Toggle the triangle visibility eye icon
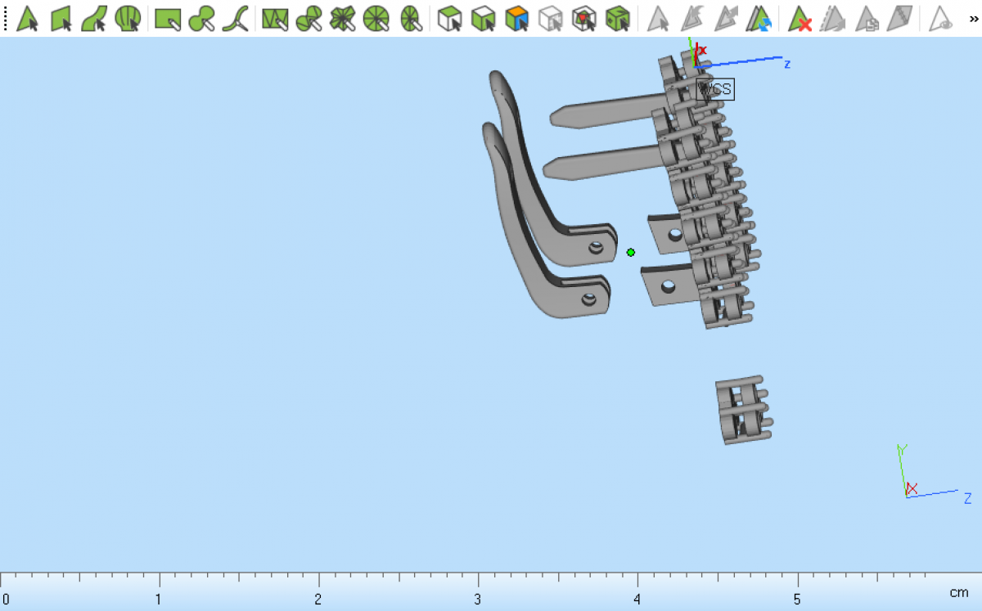 (941, 18)
